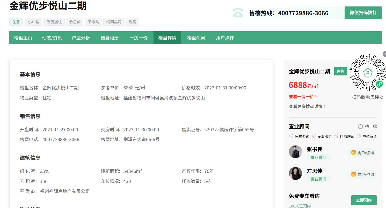Click the developer name 福州祥辉房地产有限公司
This screenshot has width=386, height=208.
(65, 191)
